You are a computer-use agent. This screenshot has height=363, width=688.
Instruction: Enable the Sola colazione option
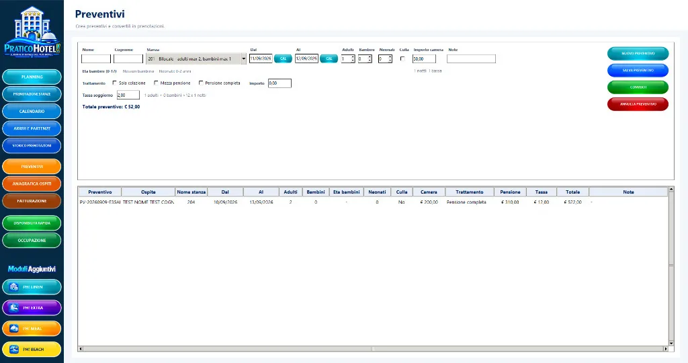click(114, 83)
